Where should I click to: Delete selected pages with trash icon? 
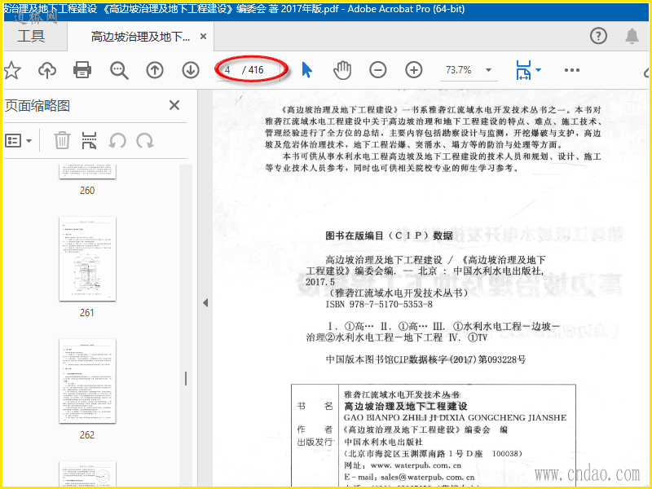pyautogui.click(x=62, y=140)
